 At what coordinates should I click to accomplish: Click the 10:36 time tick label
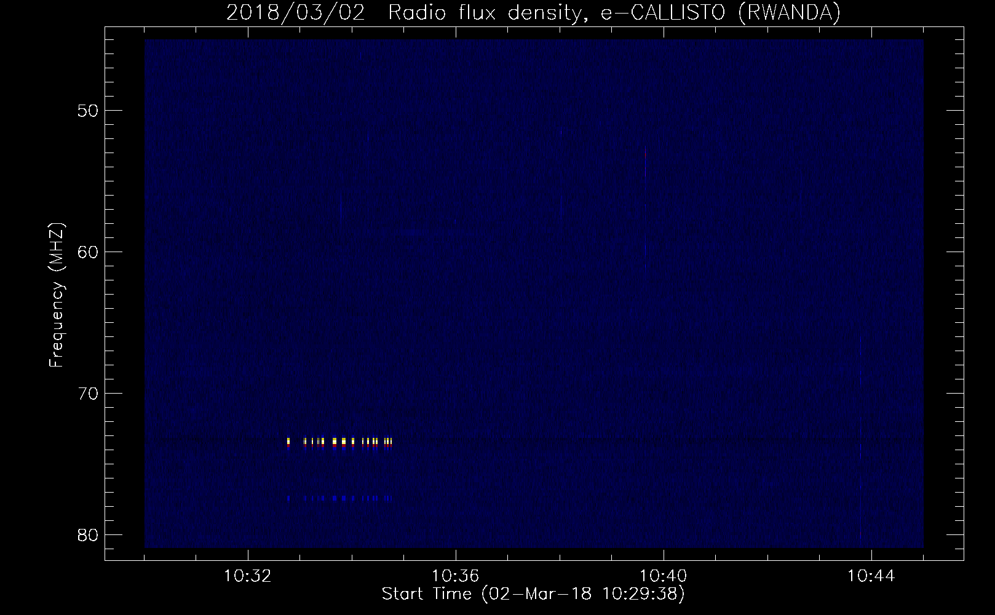click(x=456, y=576)
